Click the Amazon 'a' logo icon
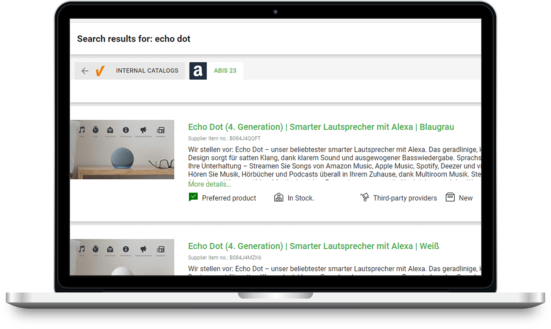This screenshot has height=329, width=551. pyautogui.click(x=198, y=71)
